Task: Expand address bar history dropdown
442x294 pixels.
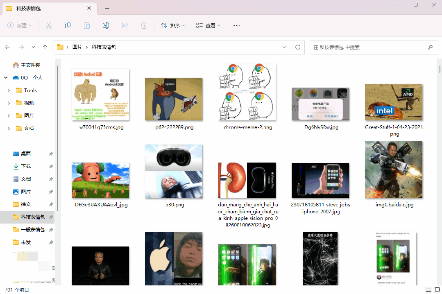Action: click(x=284, y=47)
